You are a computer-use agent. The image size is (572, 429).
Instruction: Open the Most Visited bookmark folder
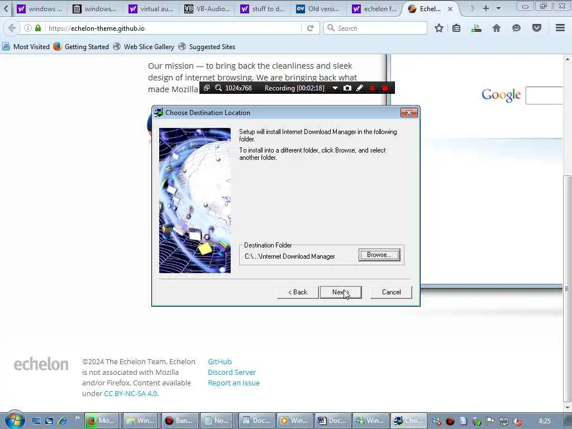[26, 47]
